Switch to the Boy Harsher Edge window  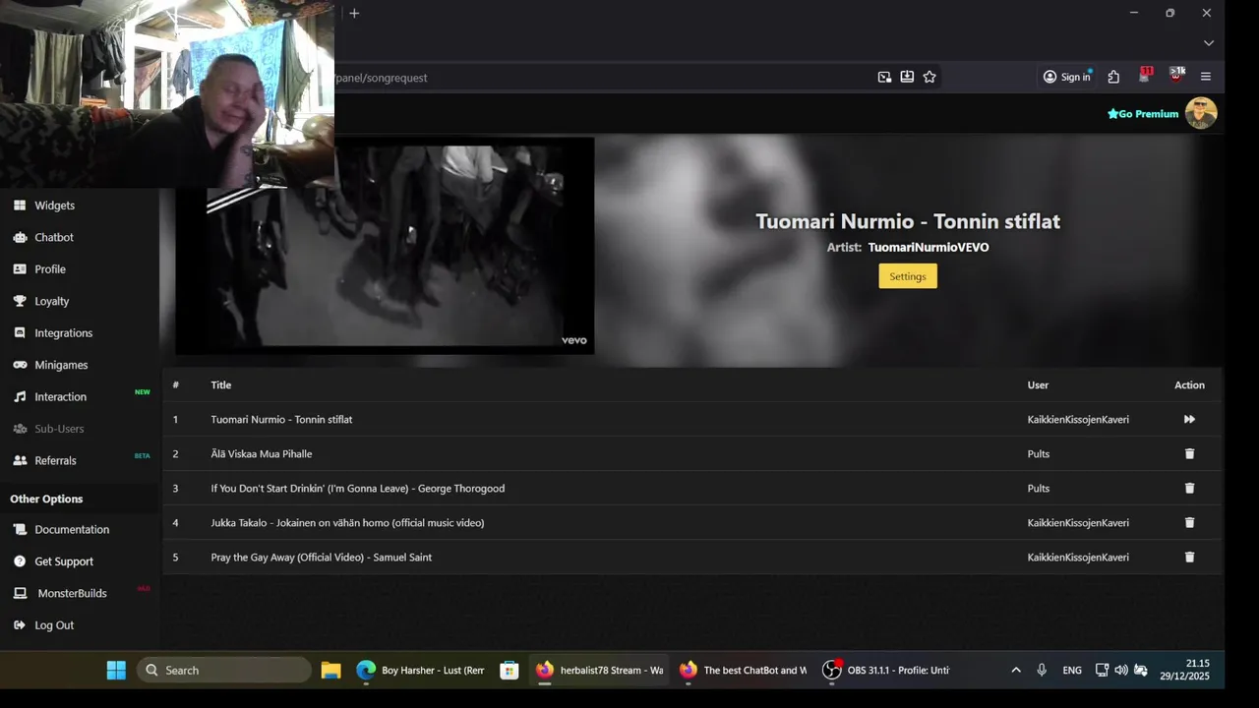tap(421, 670)
